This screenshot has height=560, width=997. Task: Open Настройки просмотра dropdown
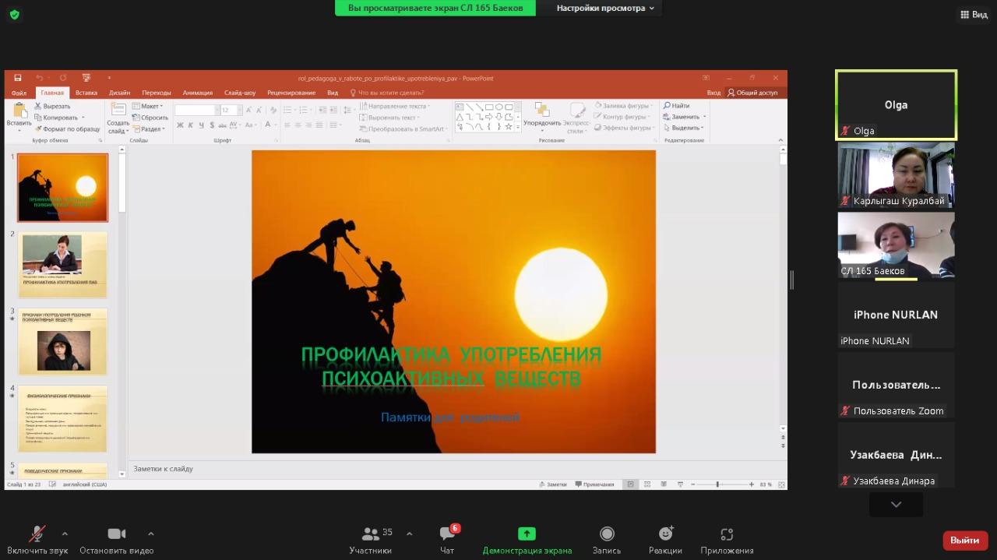(x=605, y=8)
